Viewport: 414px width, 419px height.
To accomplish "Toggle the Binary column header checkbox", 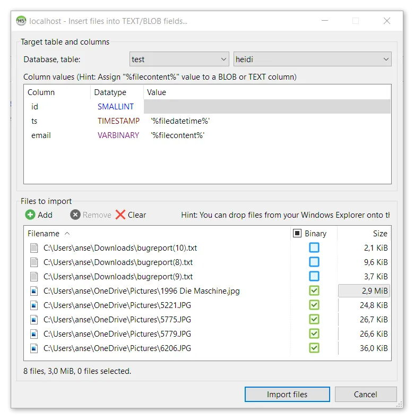I will click(297, 233).
